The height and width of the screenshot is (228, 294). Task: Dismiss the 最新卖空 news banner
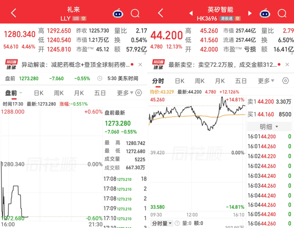coord(287,64)
